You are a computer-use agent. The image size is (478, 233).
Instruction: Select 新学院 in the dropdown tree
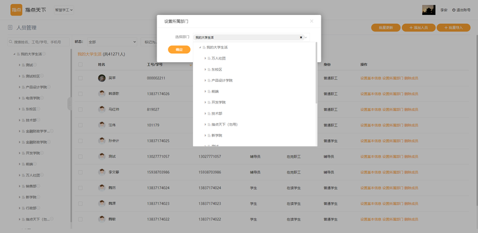(x=217, y=135)
